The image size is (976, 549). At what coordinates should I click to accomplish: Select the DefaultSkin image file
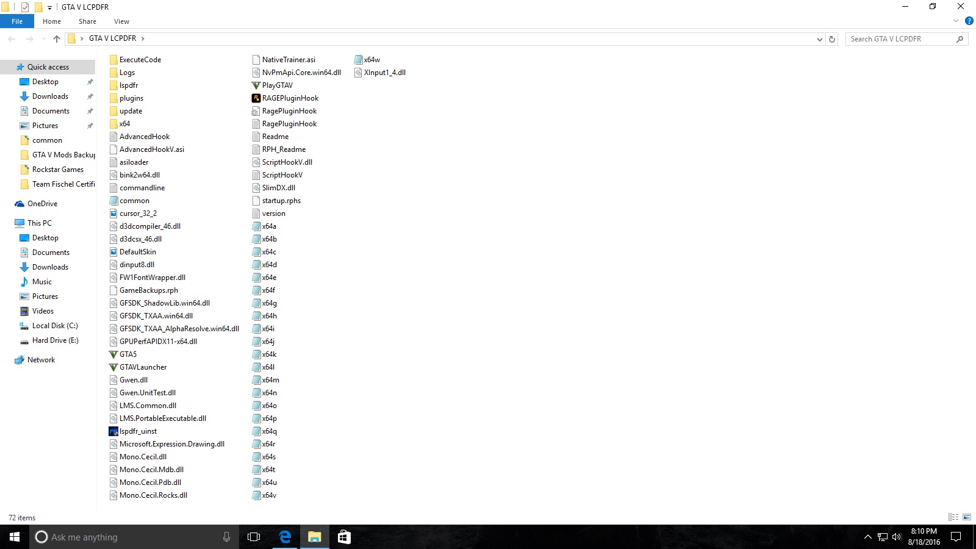click(133, 252)
